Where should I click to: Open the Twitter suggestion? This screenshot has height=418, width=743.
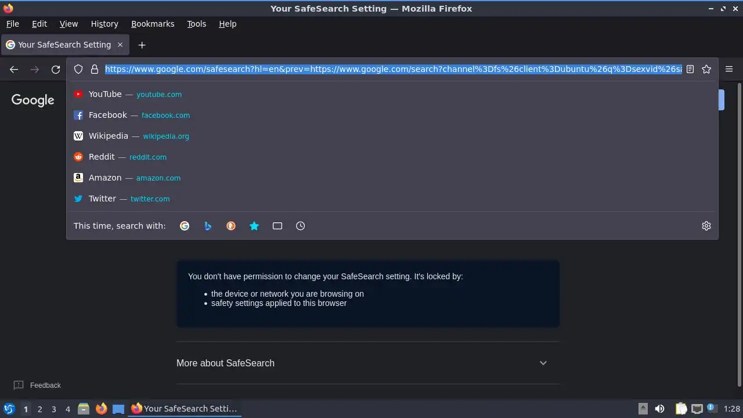(x=392, y=199)
